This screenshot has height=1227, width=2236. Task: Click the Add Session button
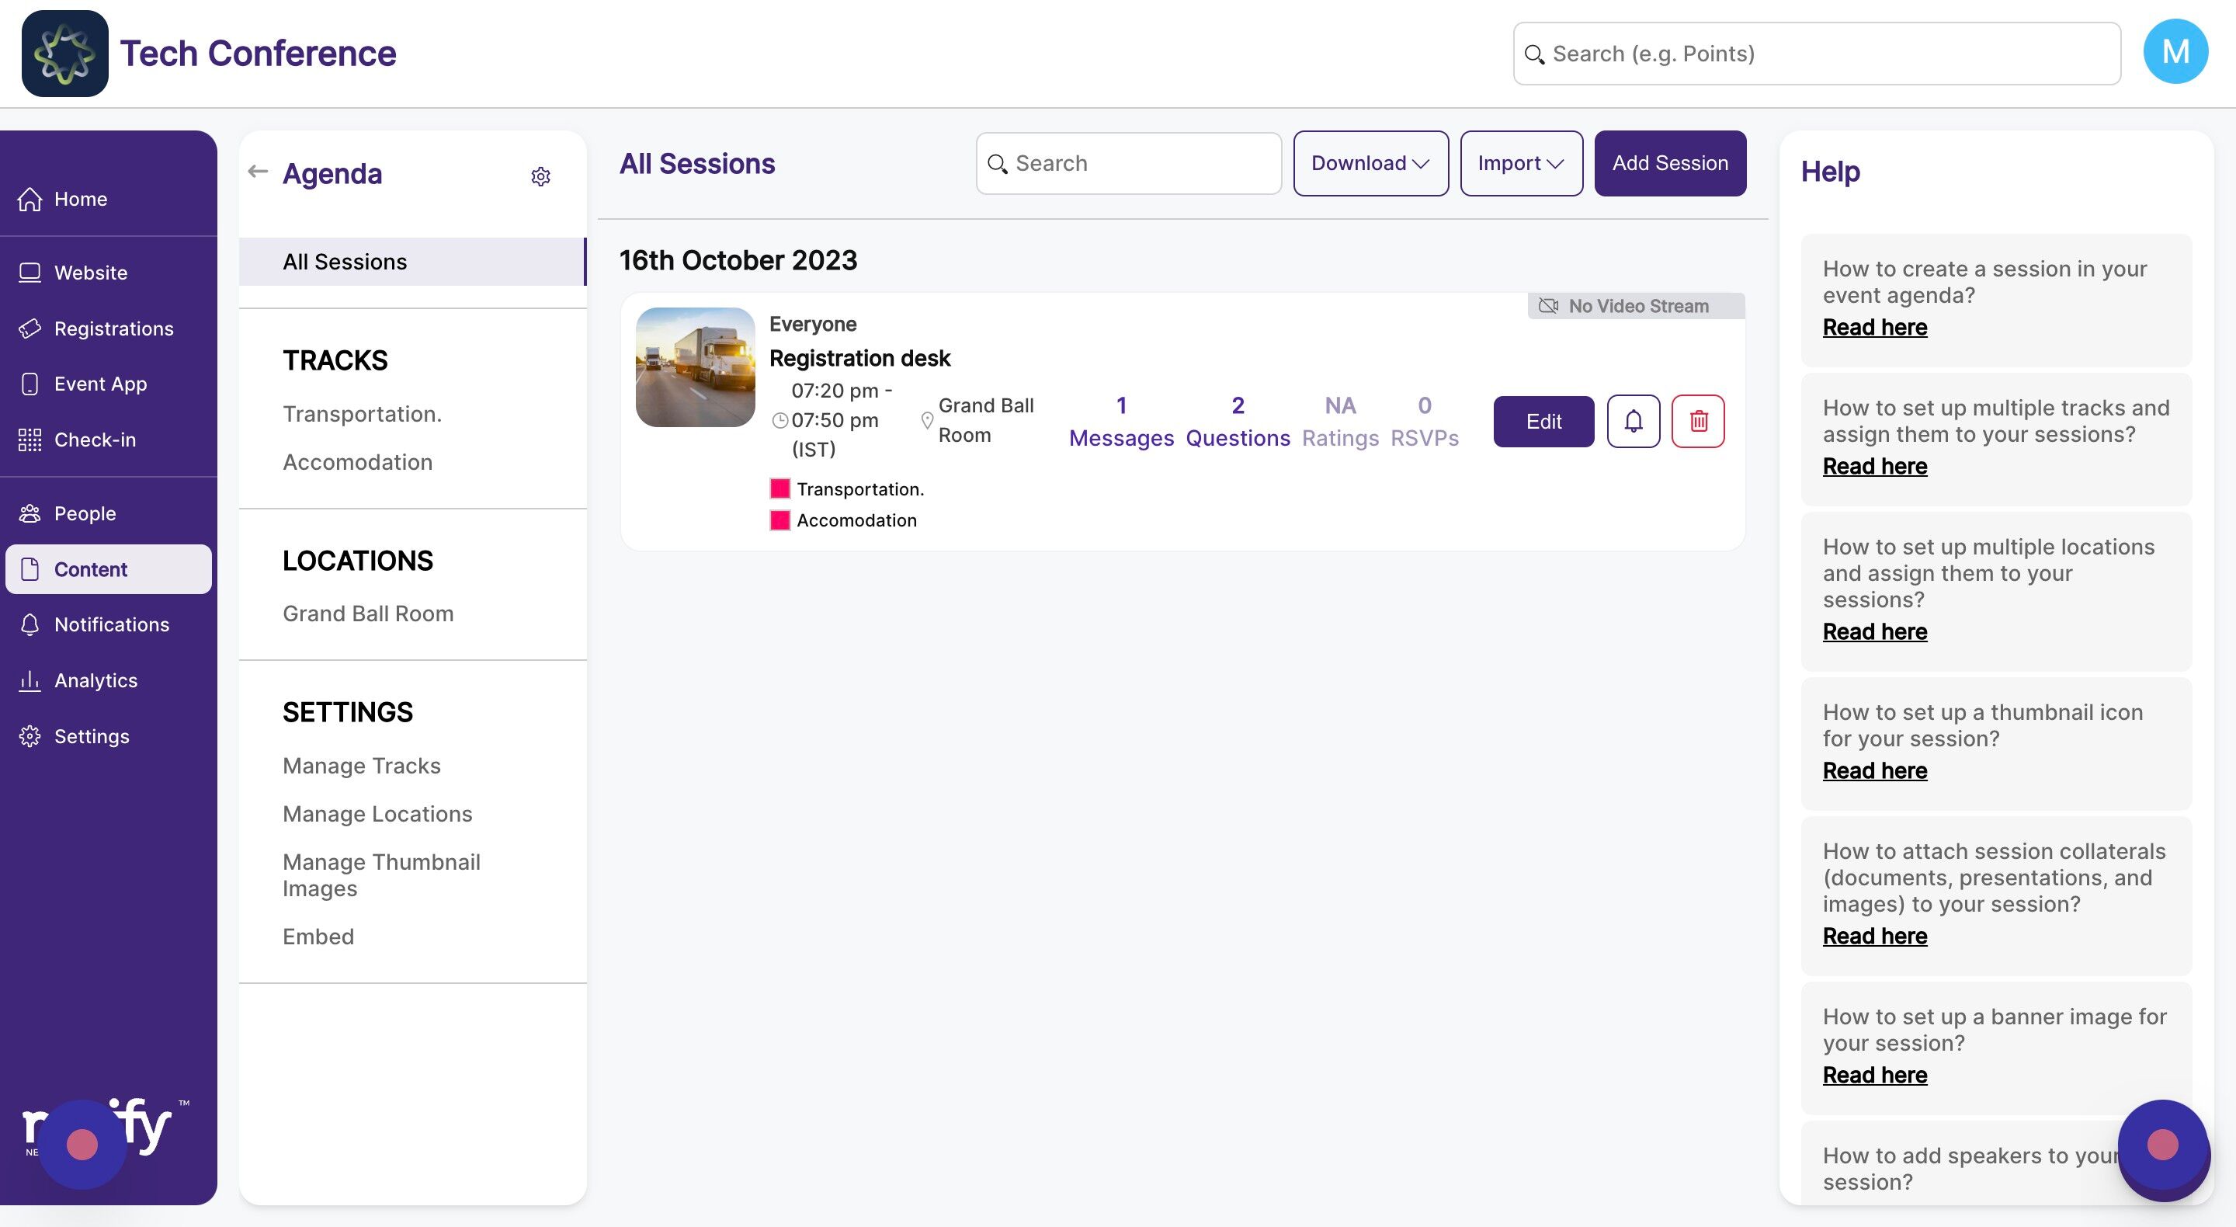click(1669, 163)
